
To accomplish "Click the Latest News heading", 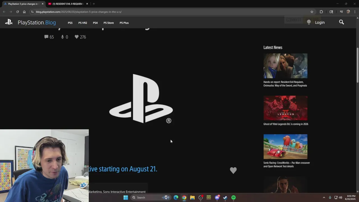I will (273, 47).
